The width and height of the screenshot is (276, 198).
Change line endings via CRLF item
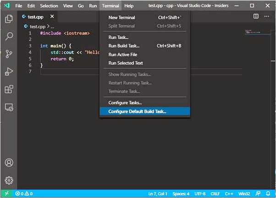pyautogui.click(x=215, y=194)
